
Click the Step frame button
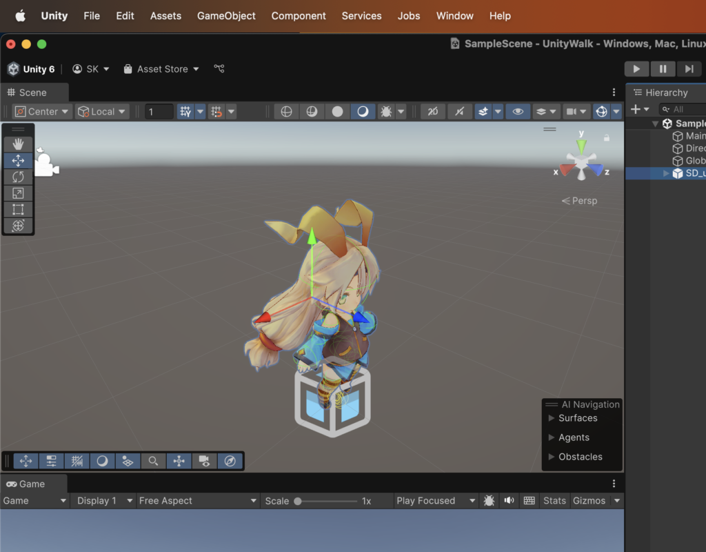689,69
